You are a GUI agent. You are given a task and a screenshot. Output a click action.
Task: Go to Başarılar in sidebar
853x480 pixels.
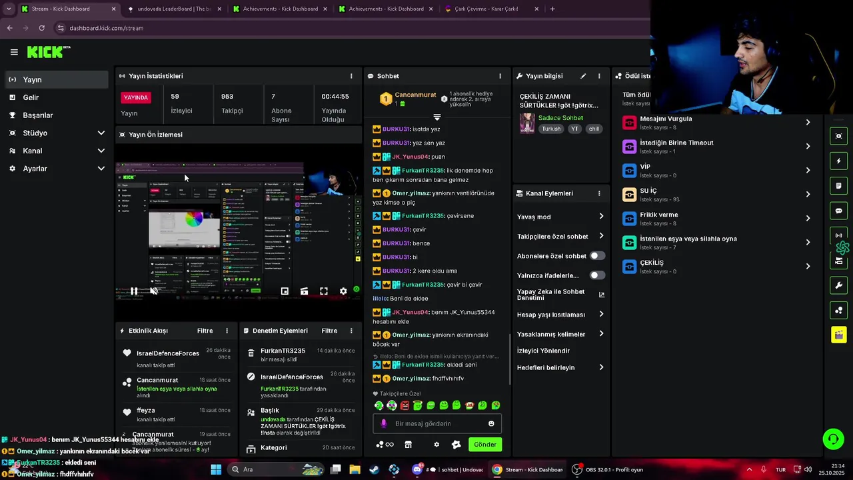click(57, 115)
